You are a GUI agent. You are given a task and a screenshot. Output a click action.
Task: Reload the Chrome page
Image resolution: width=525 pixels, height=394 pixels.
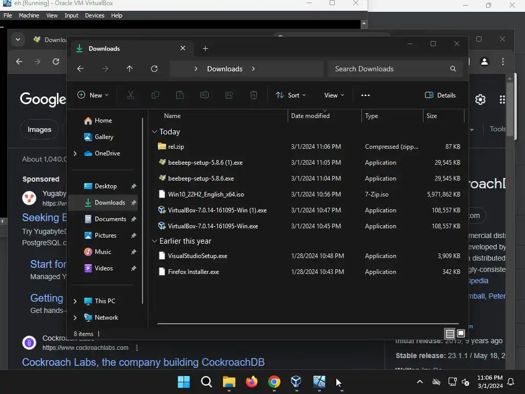pos(56,62)
